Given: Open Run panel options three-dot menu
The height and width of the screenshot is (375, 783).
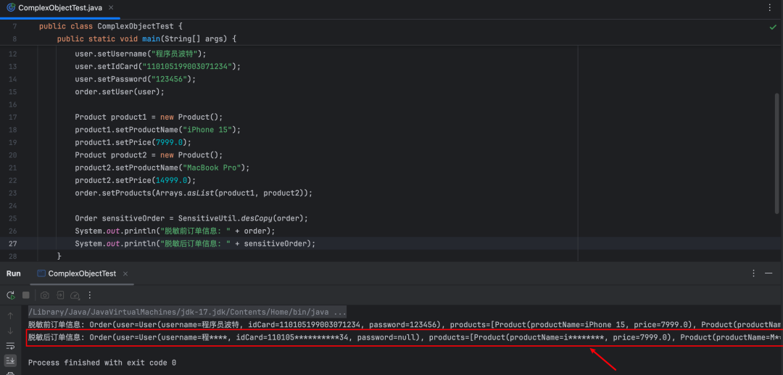Looking at the screenshot, I should (754, 273).
